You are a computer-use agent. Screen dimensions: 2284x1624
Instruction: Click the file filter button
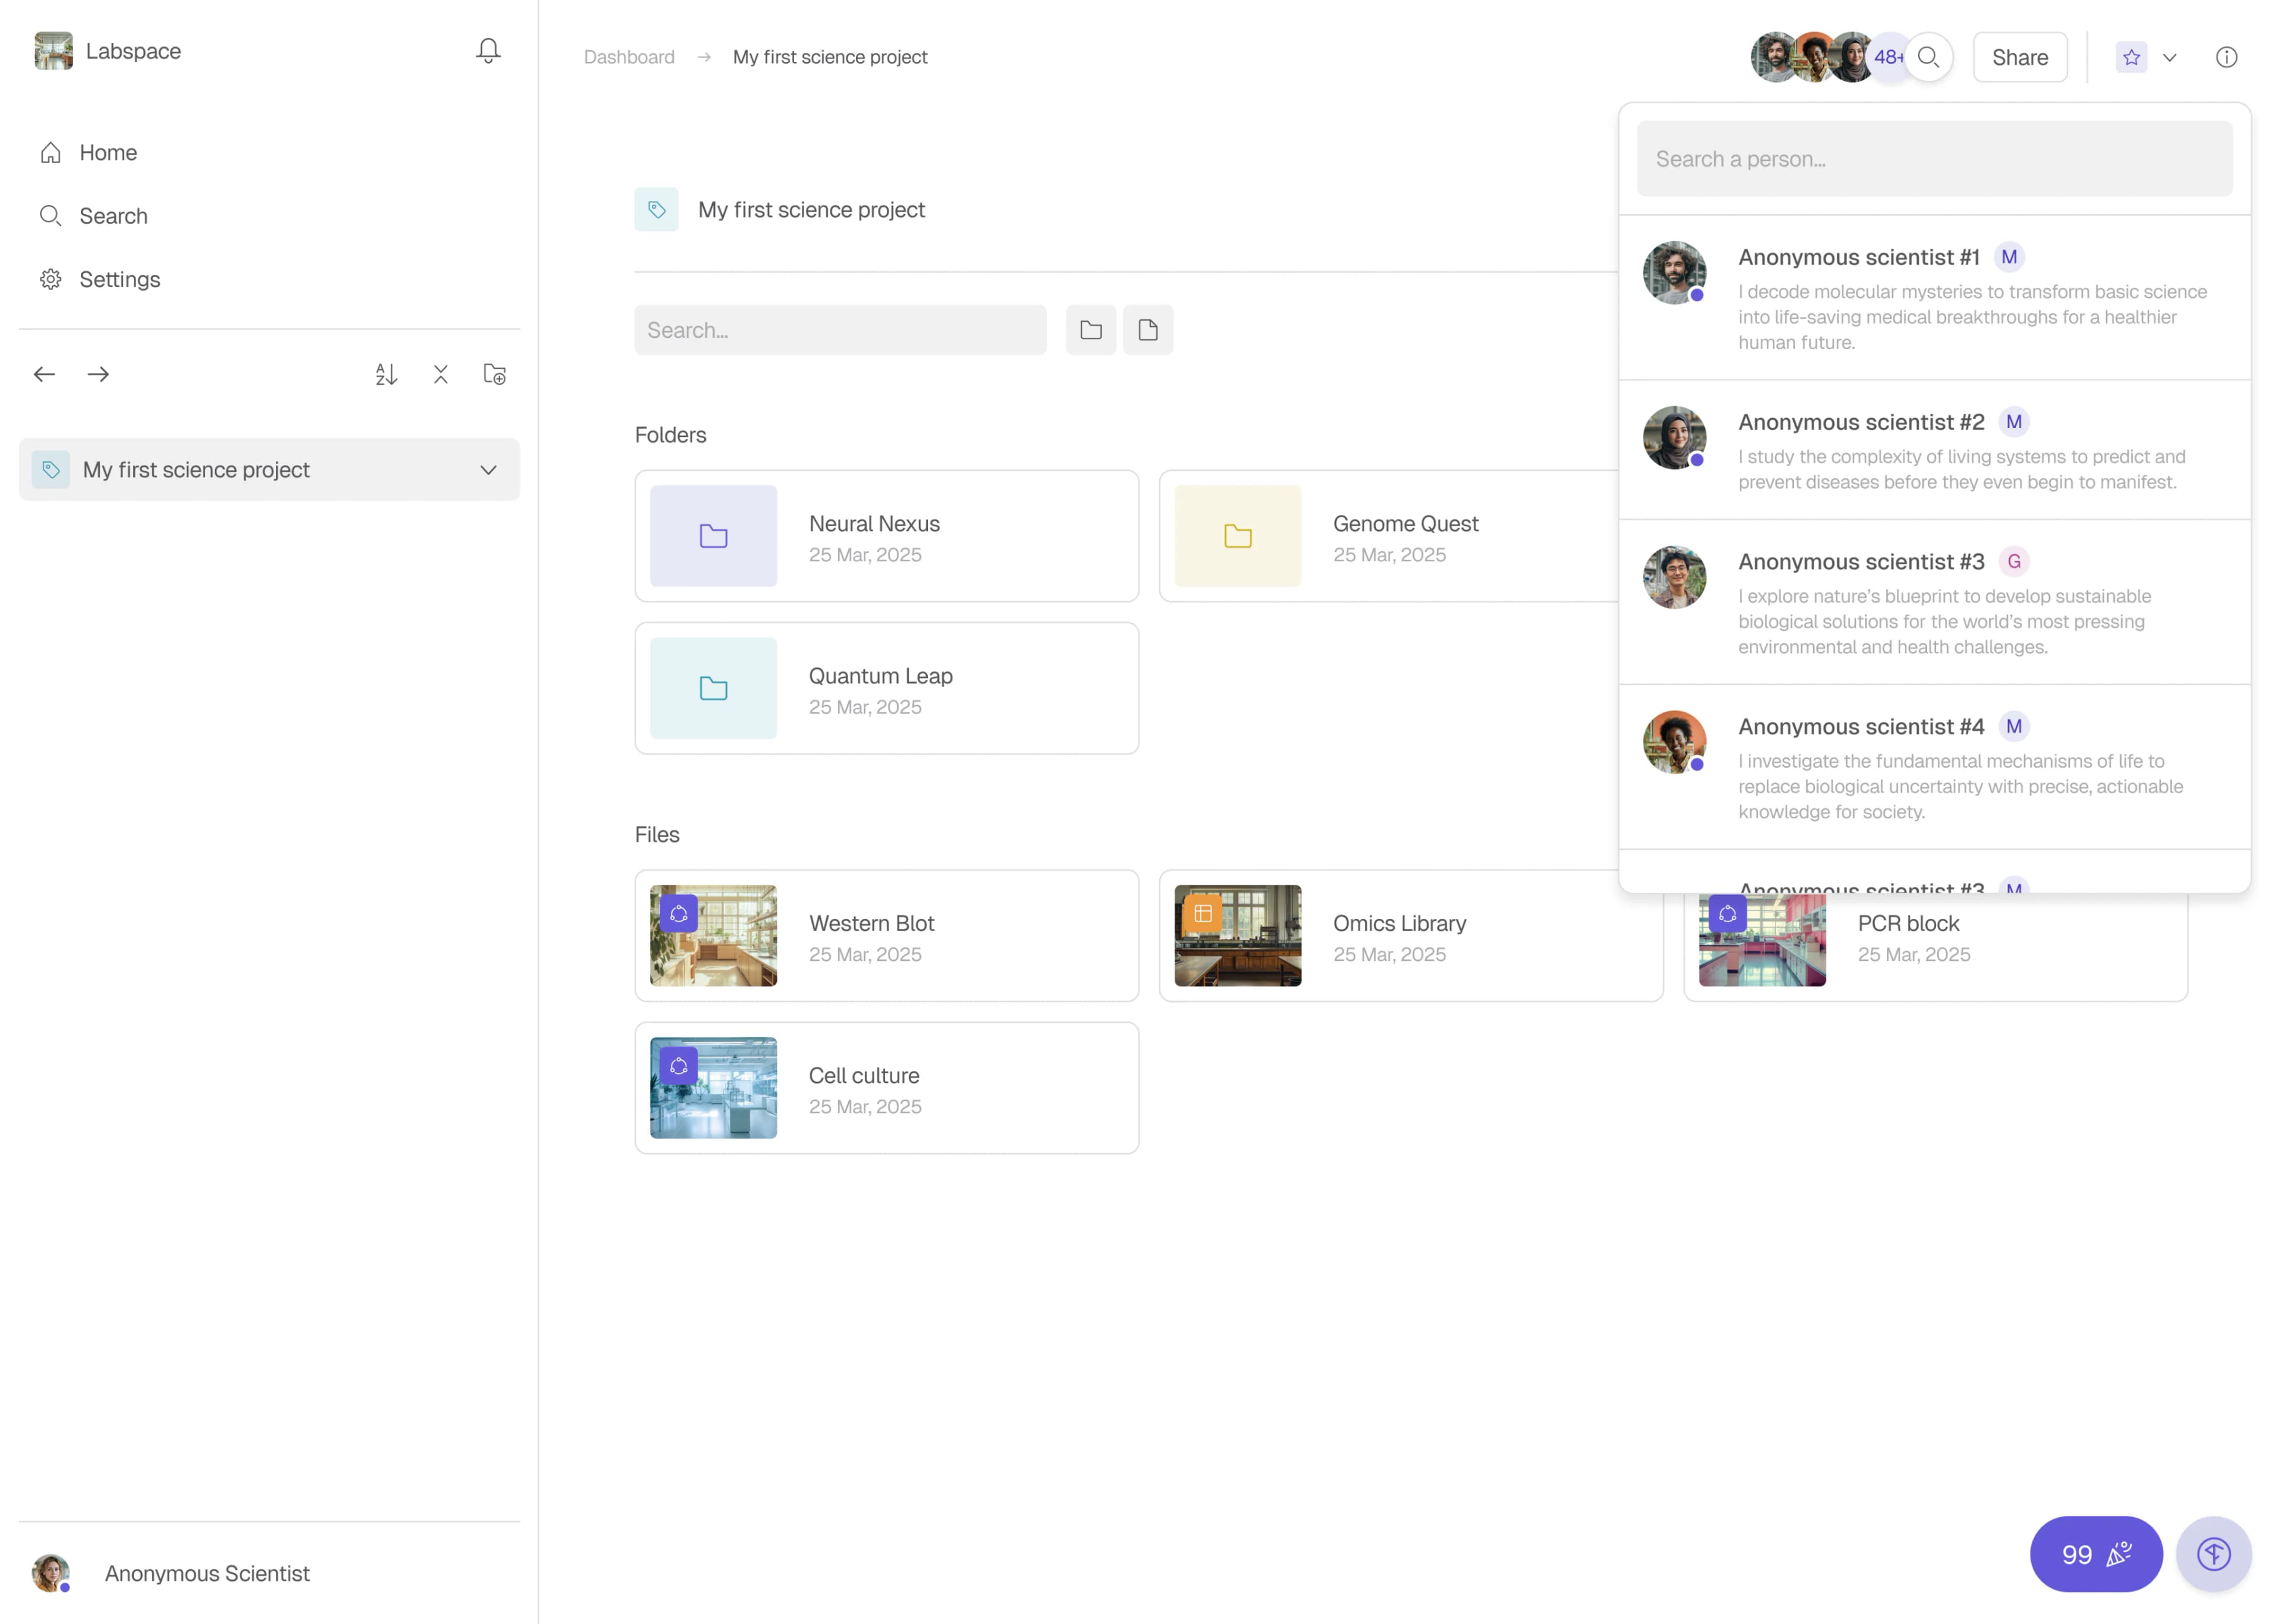pyautogui.click(x=1148, y=330)
